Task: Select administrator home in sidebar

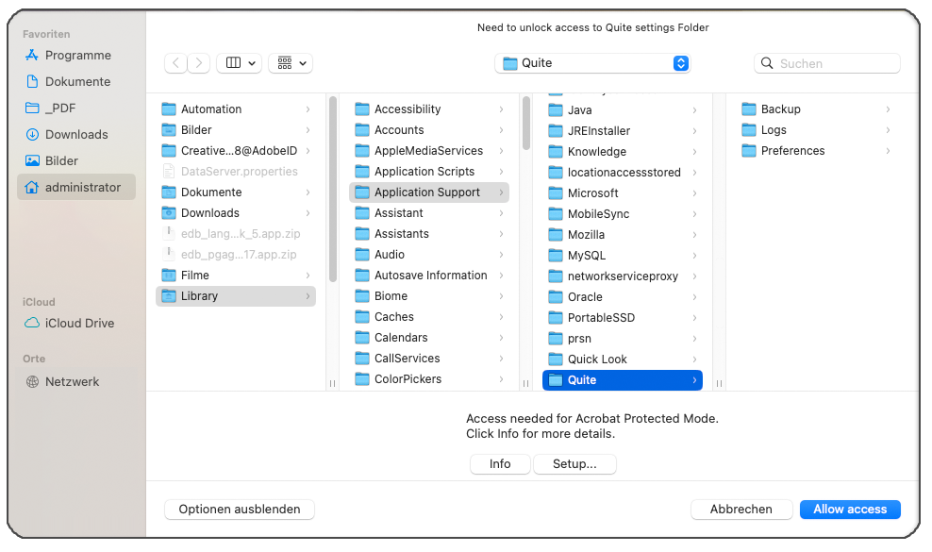Action: tap(76, 187)
